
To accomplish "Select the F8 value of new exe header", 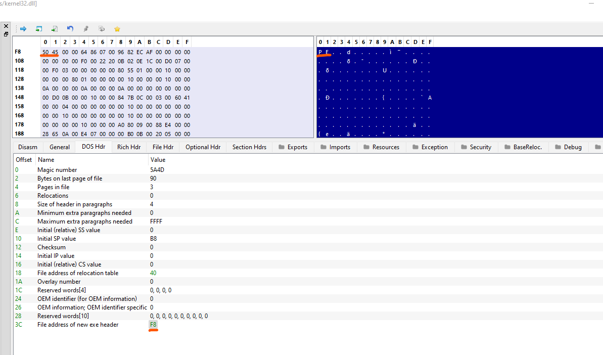I will (x=153, y=325).
